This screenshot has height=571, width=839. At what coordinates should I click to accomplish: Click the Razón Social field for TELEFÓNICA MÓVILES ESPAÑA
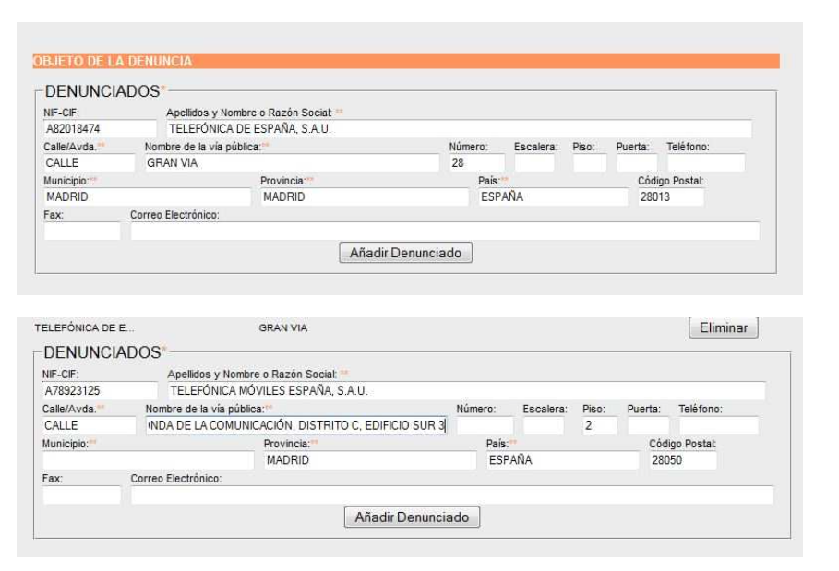(467, 391)
